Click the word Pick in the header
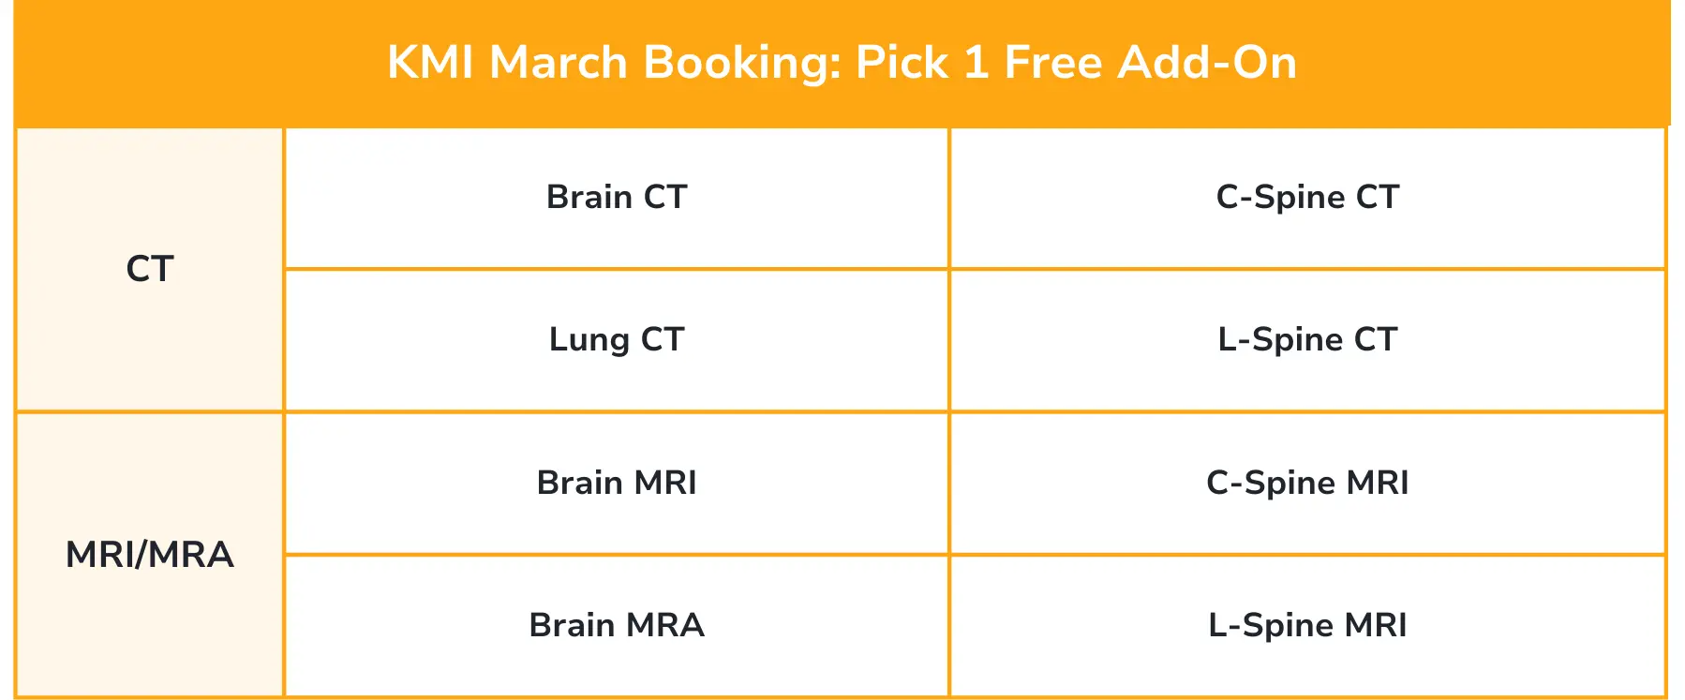The height and width of the screenshot is (700, 1685). click(x=902, y=63)
